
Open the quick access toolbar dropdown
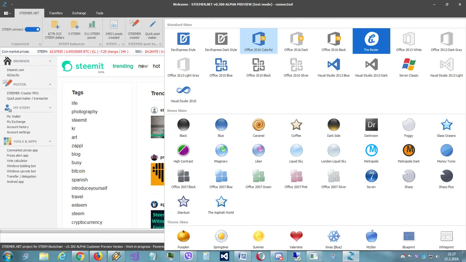(x=12, y=4)
